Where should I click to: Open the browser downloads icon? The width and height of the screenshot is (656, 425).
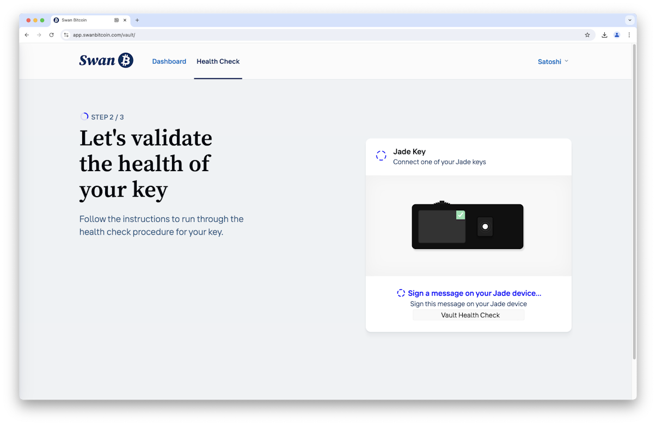coord(604,35)
